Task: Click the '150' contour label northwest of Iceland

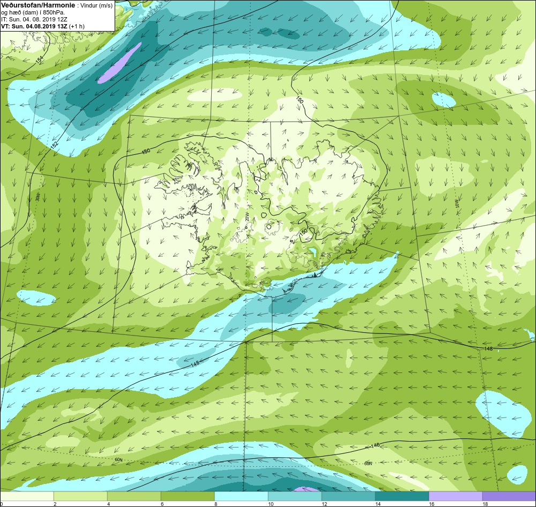Action: [146, 151]
